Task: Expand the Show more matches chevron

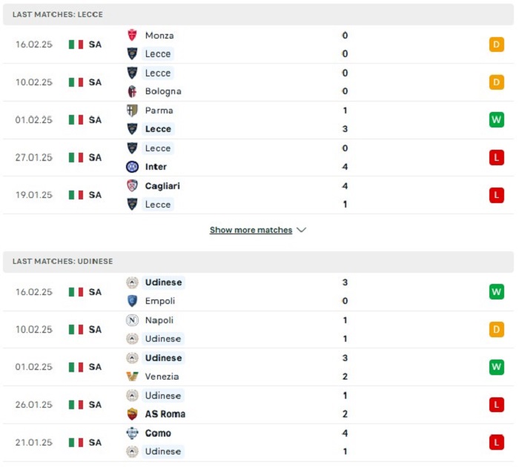Action: click(302, 230)
